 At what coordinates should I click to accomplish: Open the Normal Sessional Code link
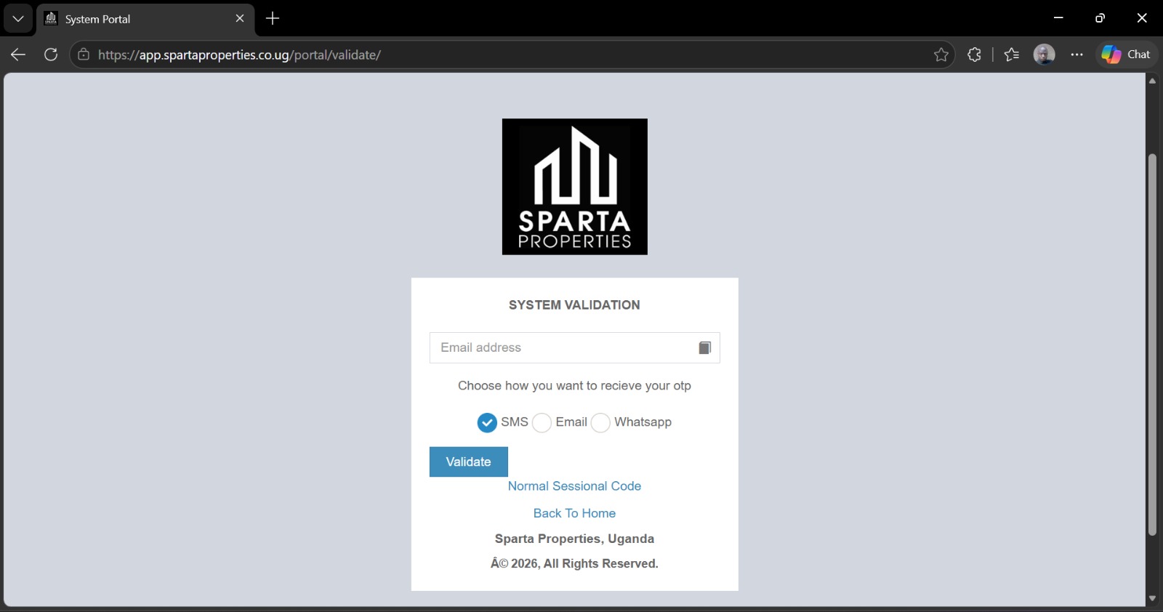click(574, 486)
